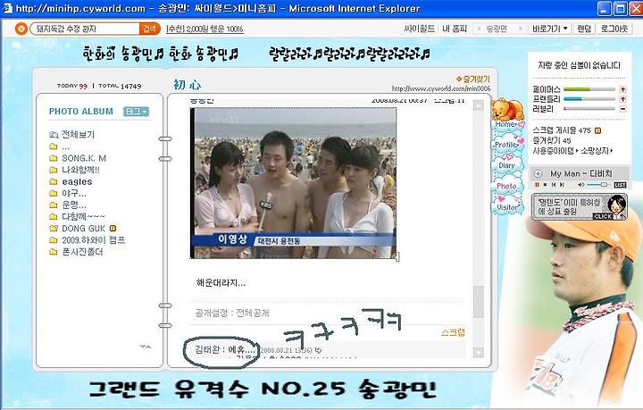643x410 pixels.
Task: Switch to the Home cloud tab
Action: coord(507,124)
